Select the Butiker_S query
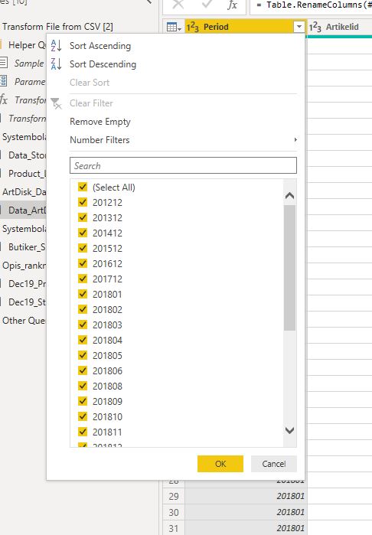 (27, 246)
